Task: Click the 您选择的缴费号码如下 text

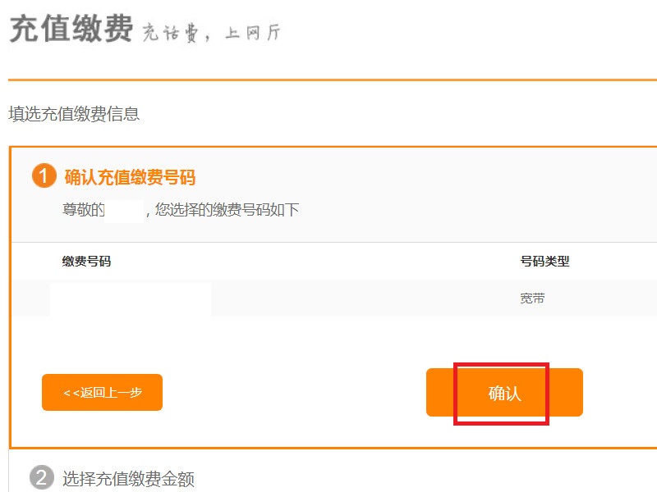Action: tap(227, 210)
